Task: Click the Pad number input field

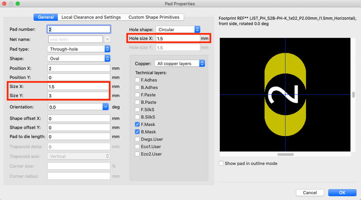Action: tap(79, 29)
